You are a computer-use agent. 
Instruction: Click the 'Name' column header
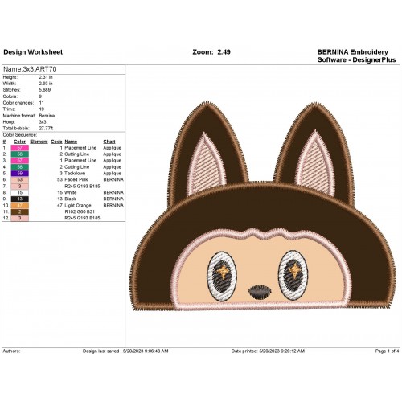71,142
